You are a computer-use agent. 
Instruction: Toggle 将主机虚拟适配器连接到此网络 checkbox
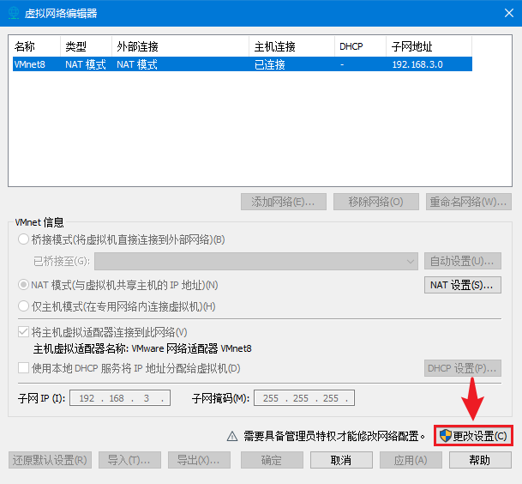[23, 332]
